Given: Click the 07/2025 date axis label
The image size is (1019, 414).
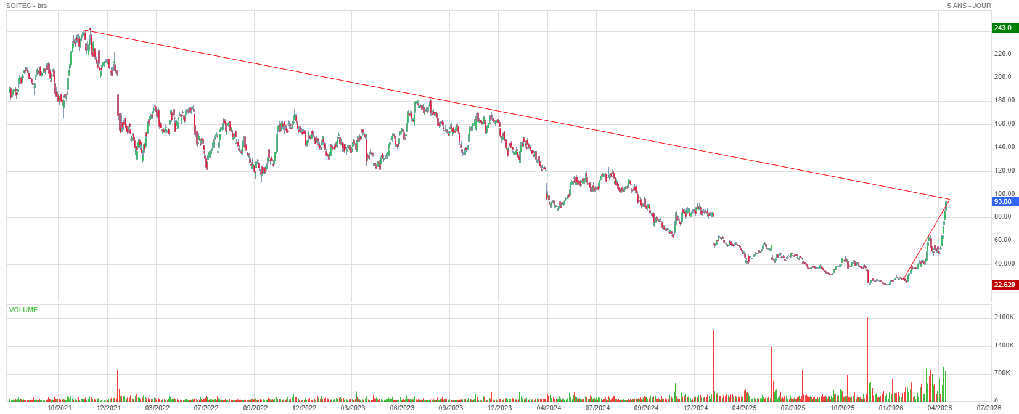Looking at the screenshot, I should tap(793, 408).
